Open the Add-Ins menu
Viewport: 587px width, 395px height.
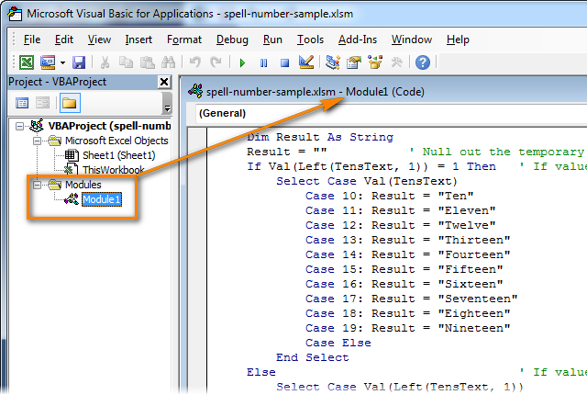pos(357,39)
